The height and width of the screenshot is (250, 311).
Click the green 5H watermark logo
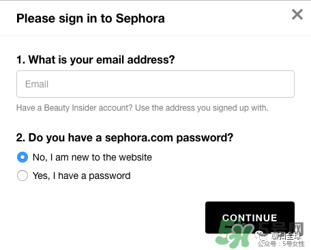point(234,234)
